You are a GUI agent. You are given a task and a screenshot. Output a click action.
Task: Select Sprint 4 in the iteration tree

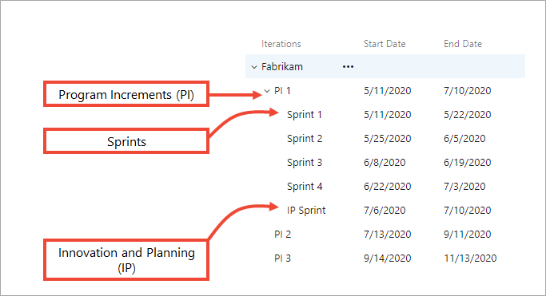tap(305, 187)
